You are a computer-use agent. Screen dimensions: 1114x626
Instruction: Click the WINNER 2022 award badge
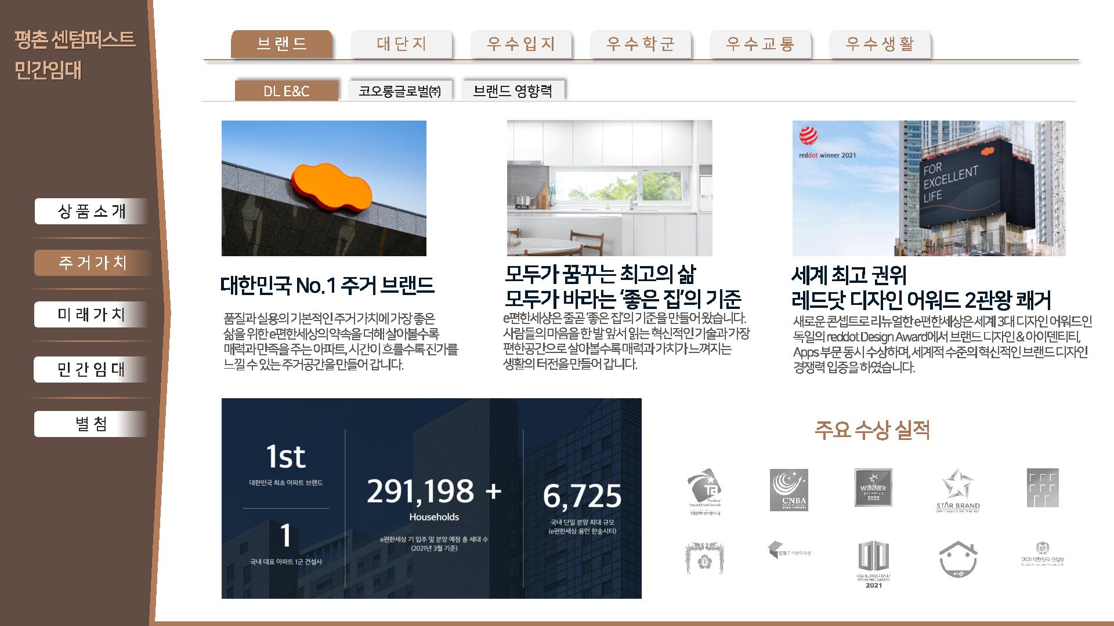(x=873, y=488)
